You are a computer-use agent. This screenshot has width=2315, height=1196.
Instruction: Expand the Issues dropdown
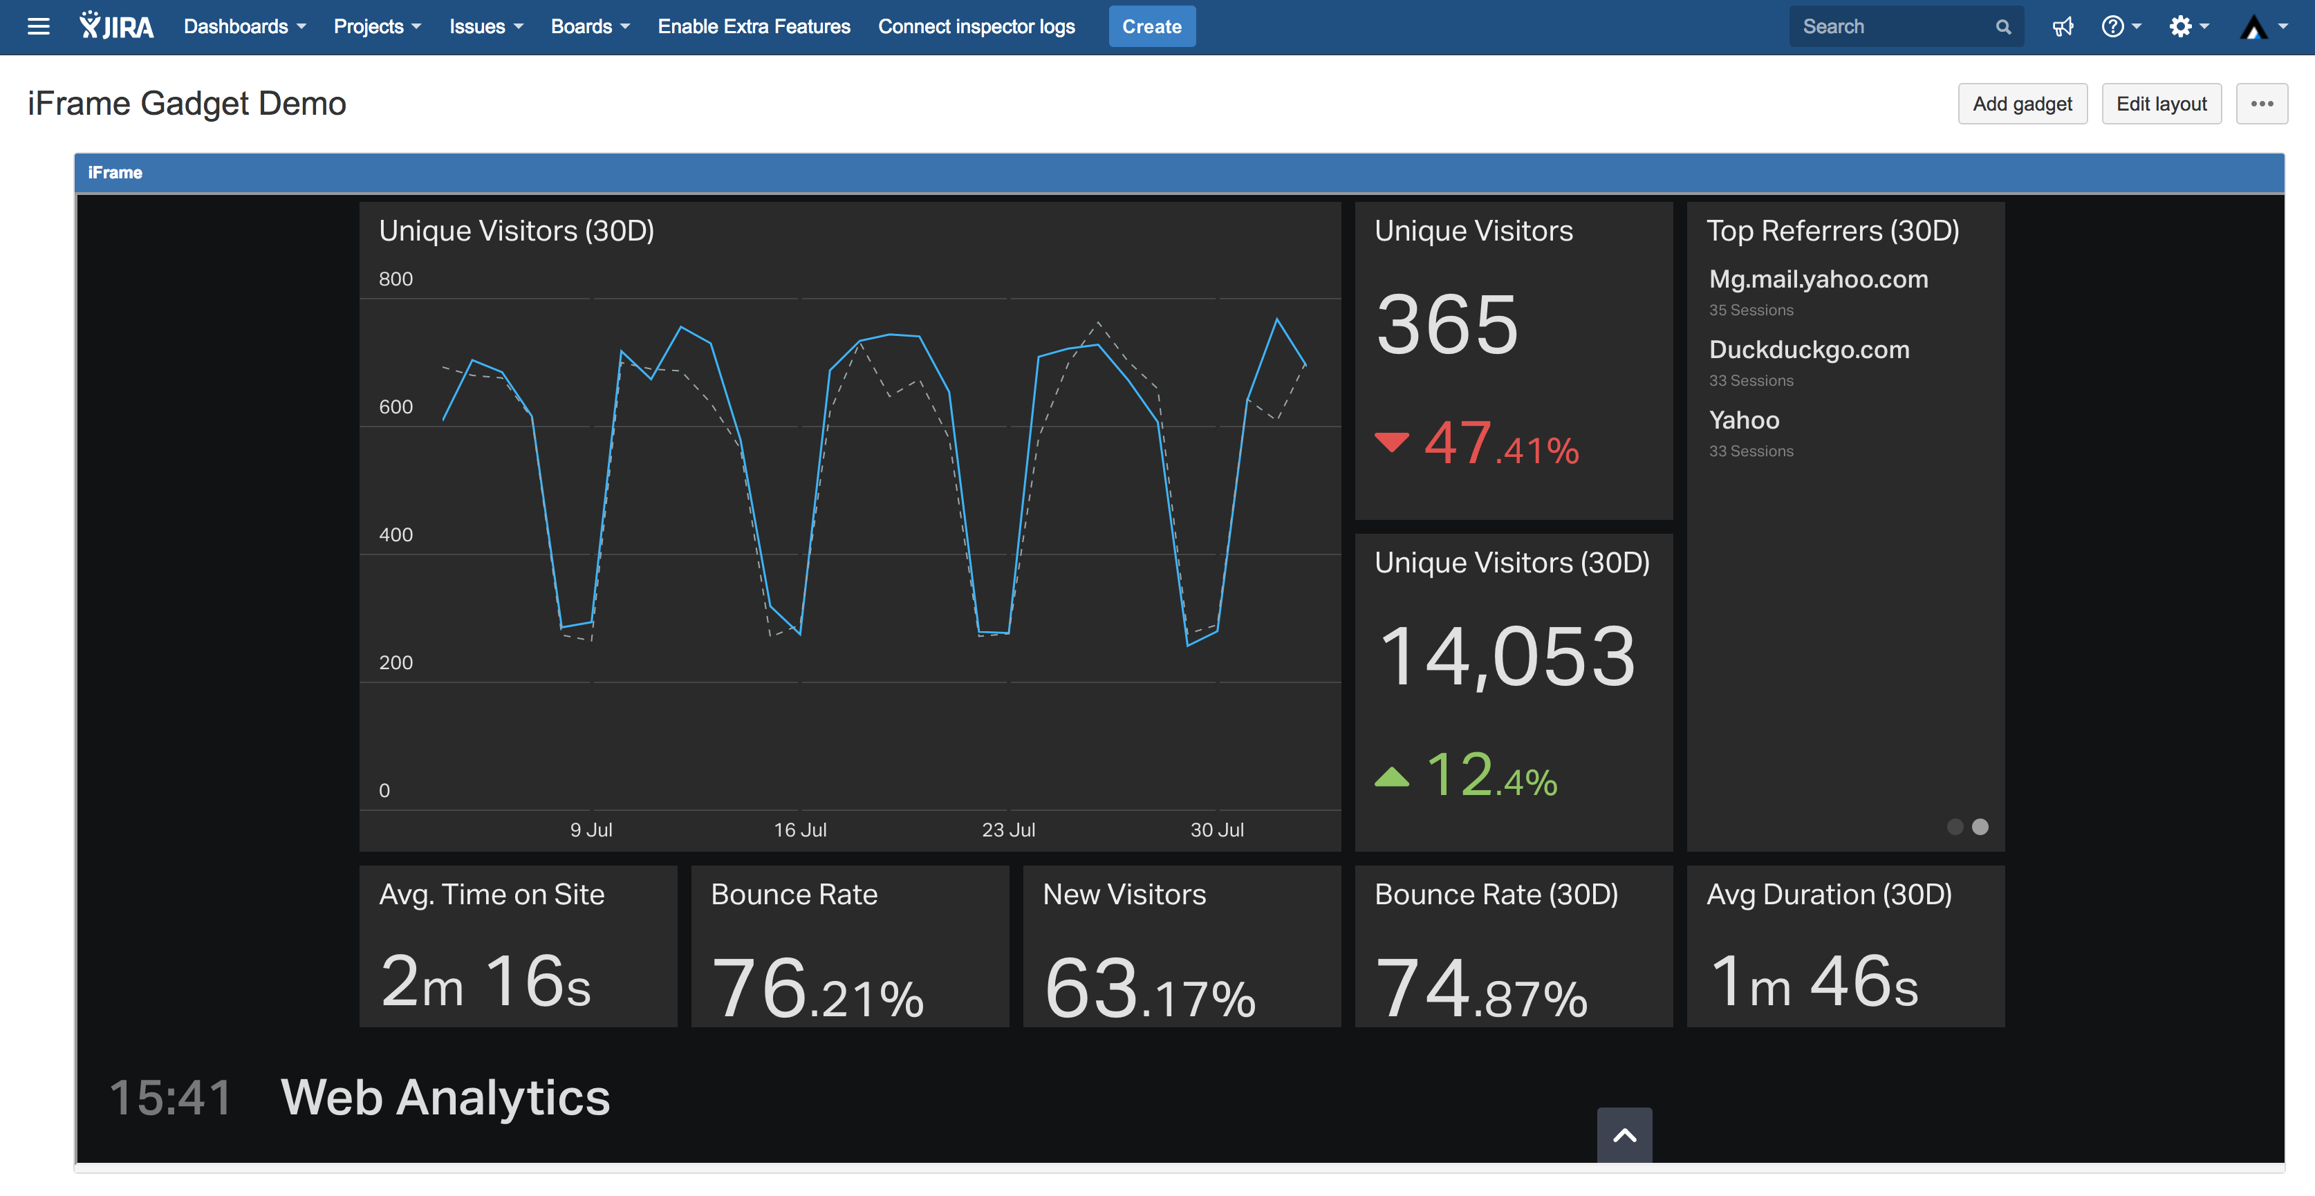pos(485,27)
